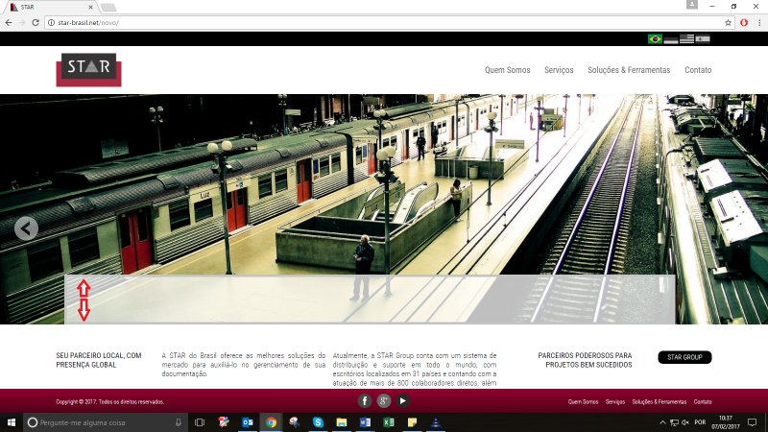Open Excel from the Windows taskbar

coord(387,422)
